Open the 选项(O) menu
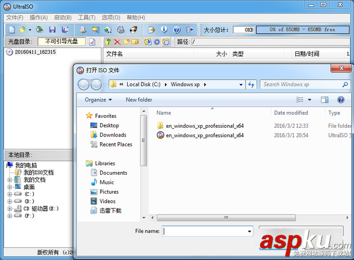 [111, 18]
